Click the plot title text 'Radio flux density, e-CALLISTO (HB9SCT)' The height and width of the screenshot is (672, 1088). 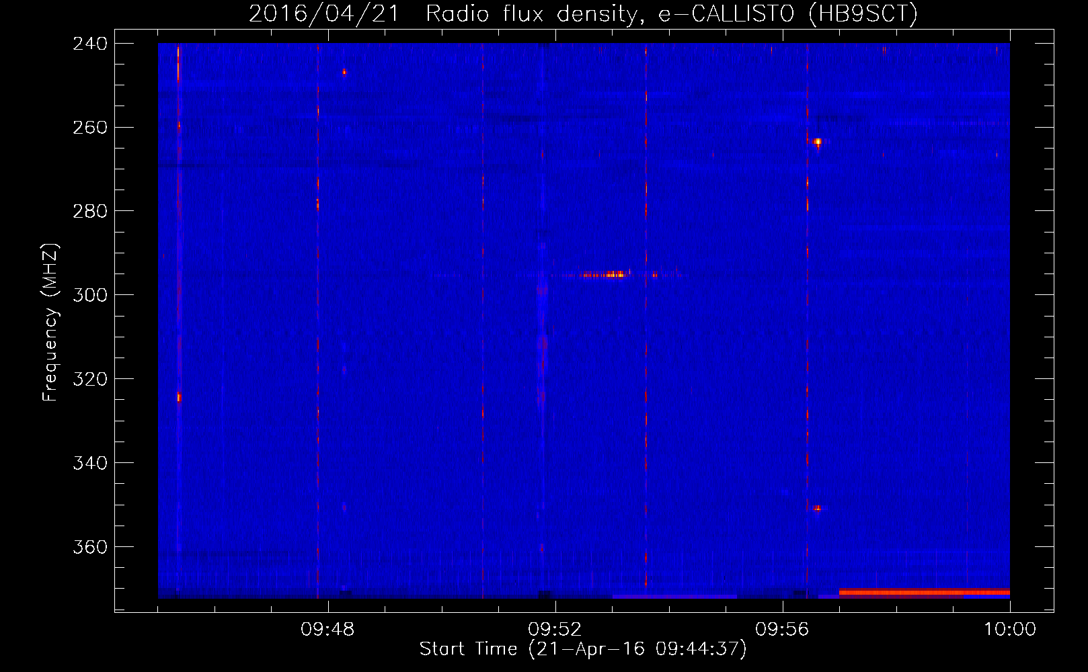click(672, 13)
